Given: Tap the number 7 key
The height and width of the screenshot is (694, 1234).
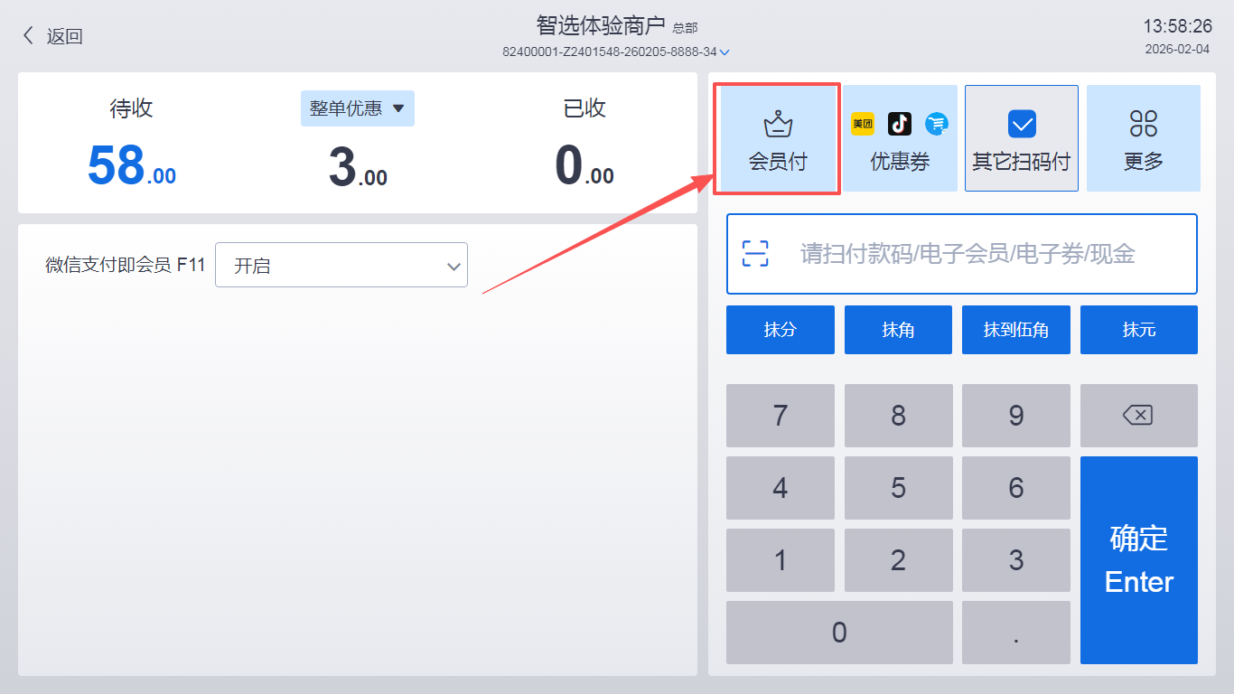Looking at the screenshot, I should [x=781, y=416].
